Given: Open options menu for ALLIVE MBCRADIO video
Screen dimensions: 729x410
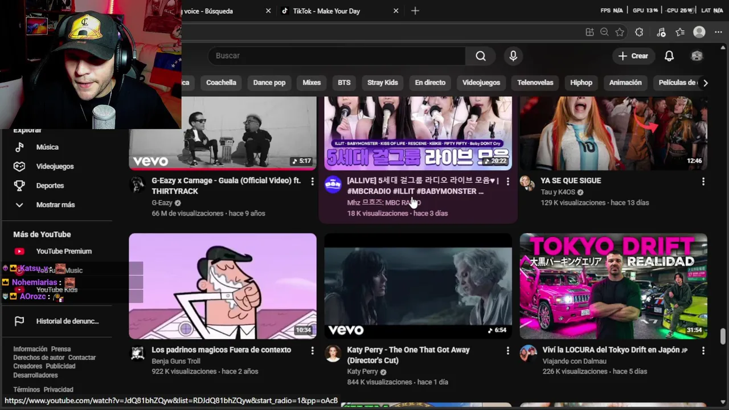Looking at the screenshot, I should [x=507, y=181].
